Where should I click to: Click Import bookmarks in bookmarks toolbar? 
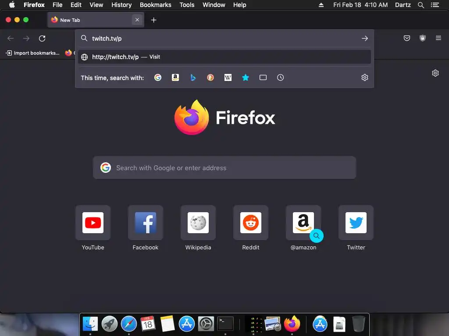click(x=32, y=53)
